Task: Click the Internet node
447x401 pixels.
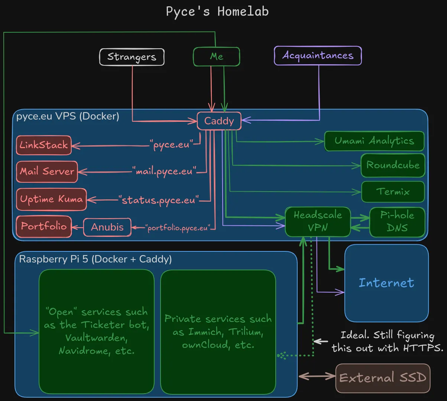Action: [386, 283]
